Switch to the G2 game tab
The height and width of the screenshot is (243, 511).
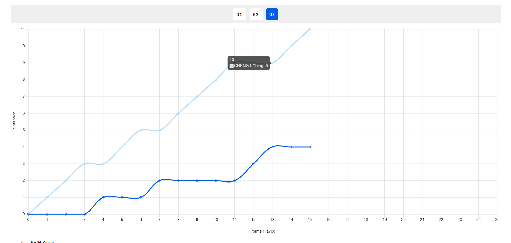pos(256,14)
